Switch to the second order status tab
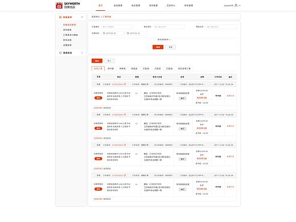The width and height of the screenshot is (296, 222). pyautogui.click(x=110, y=68)
